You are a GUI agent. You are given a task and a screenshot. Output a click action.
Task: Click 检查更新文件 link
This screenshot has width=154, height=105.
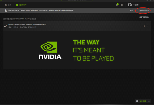tap(144, 17)
